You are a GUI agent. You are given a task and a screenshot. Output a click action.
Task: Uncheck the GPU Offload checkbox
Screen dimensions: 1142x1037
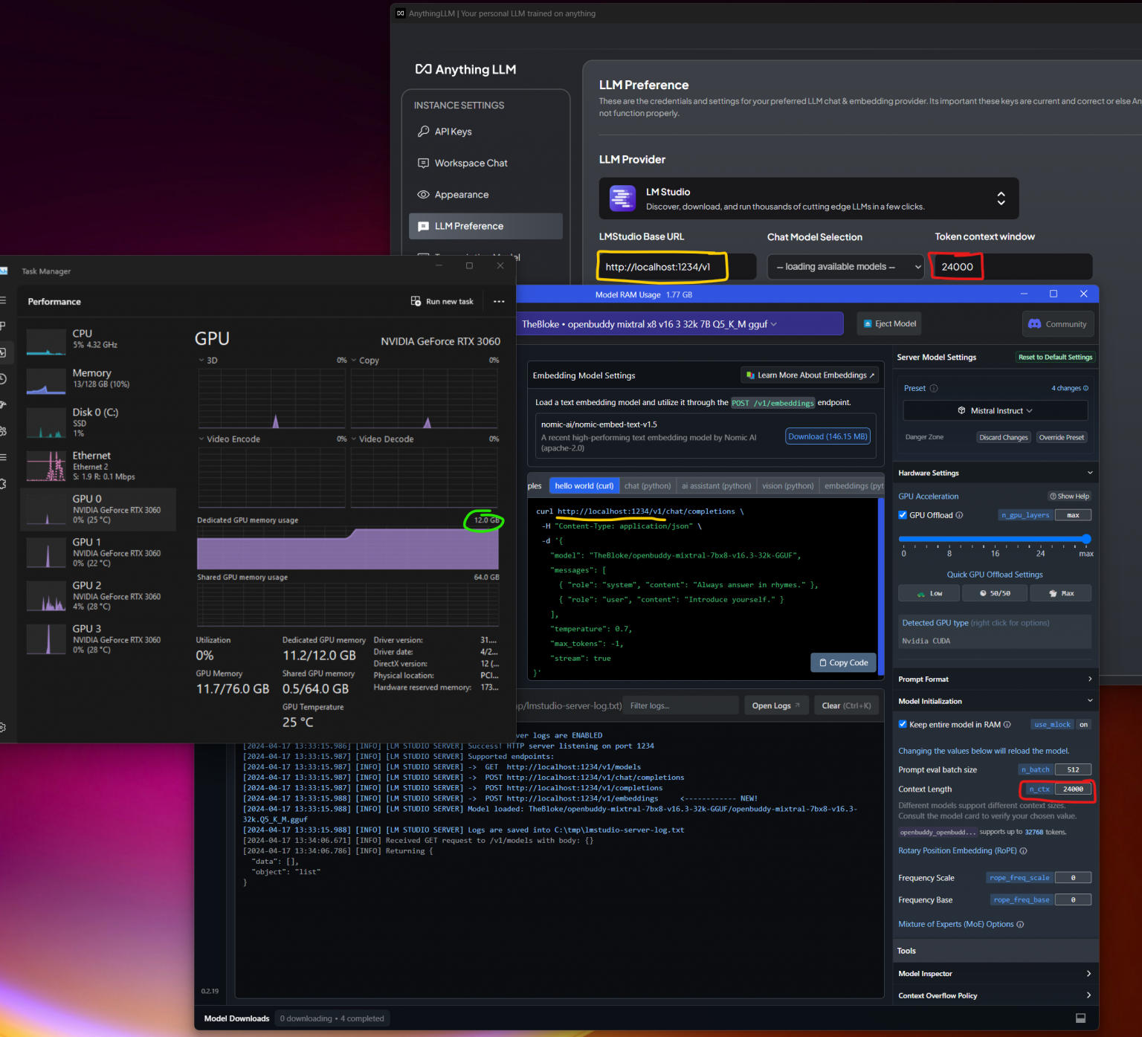903,515
